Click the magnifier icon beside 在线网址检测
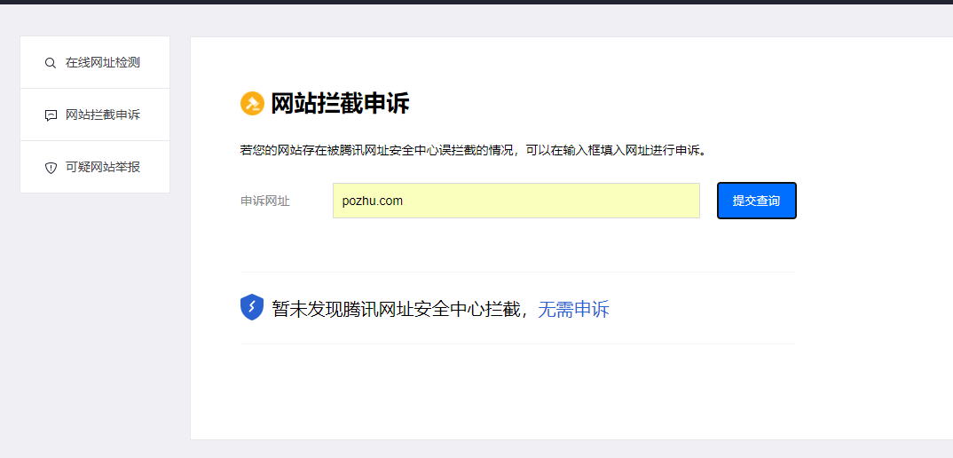953x458 pixels. (51, 63)
